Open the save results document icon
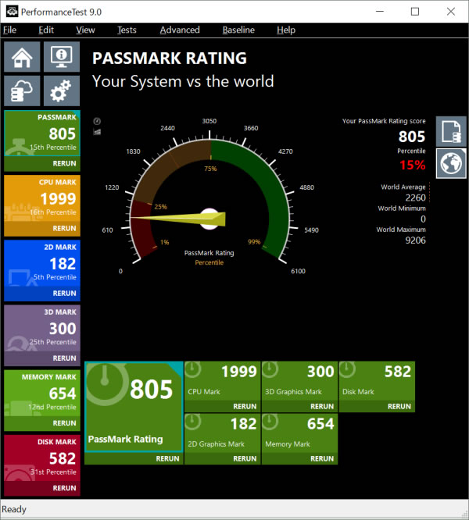Image resolution: width=469 pixels, height=520 pixels. tap(451, 132)
